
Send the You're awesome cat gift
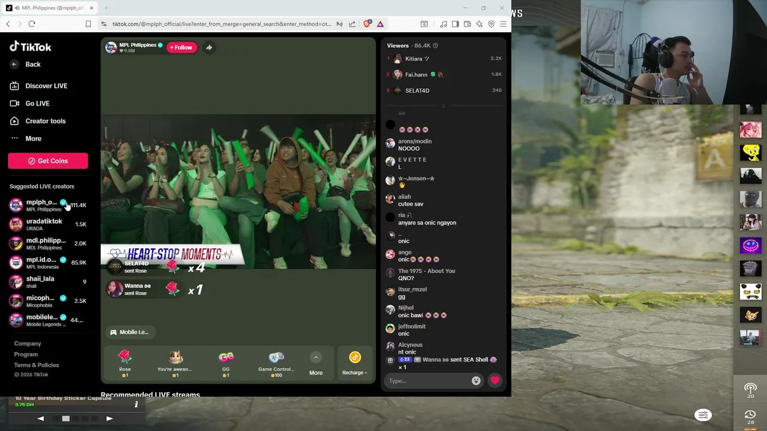point(175,363)
